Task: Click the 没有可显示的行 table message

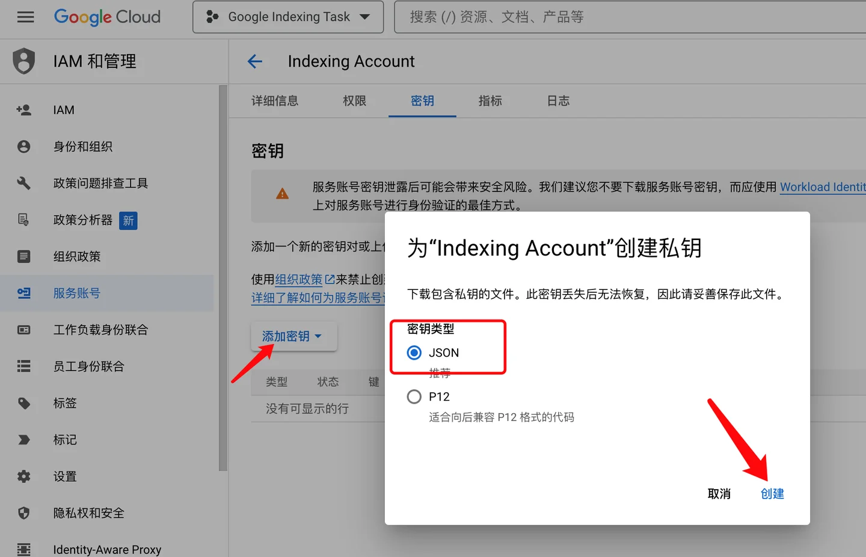Action: pyautogui.click(x=307, y=409)
